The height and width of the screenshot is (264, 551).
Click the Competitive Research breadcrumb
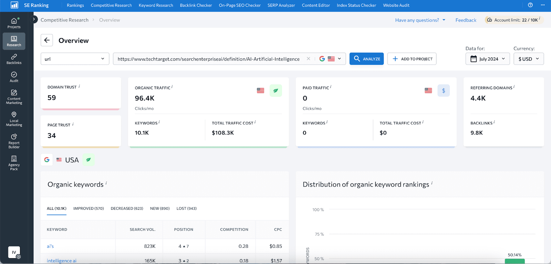[x=64, y=20]
